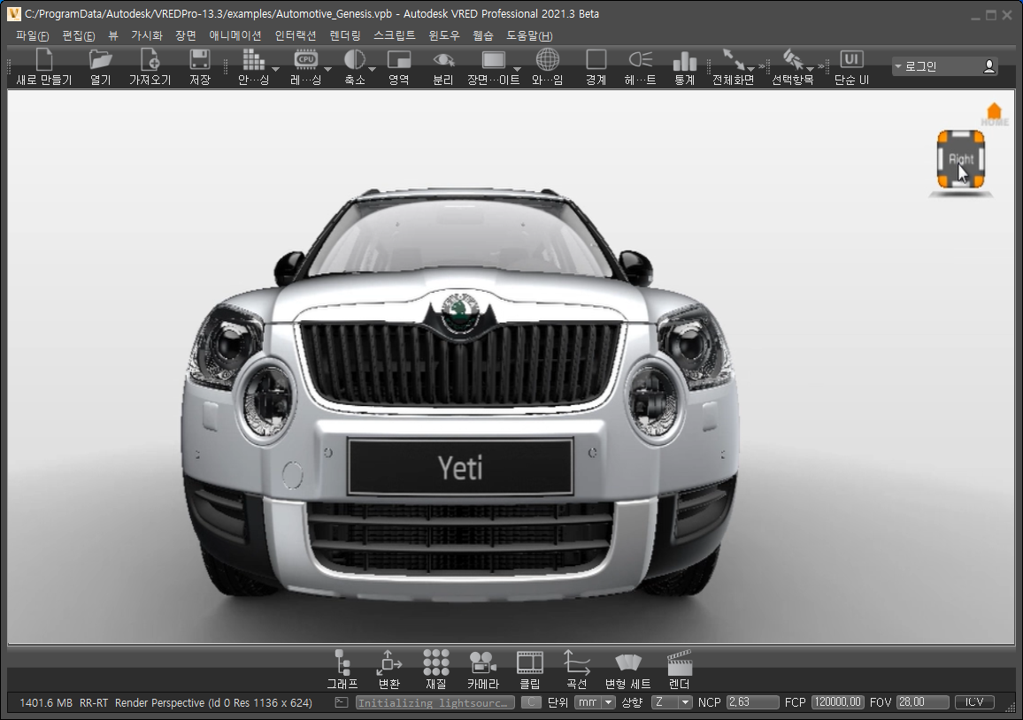The width and height of the screenshot is (1023, 720).
Task: Open the 곡선 curve editor
Action: [x=577, y=669]
